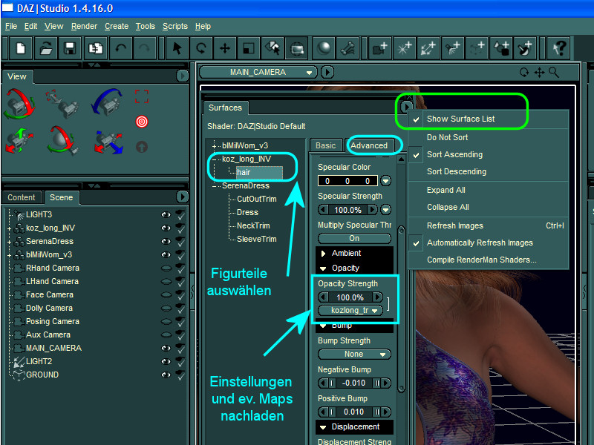Save the scene with the floppy disk icon
Image resolution: width=594 pixels, height=445 pixels.
pos(70,48)
